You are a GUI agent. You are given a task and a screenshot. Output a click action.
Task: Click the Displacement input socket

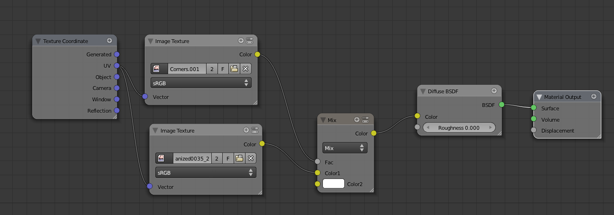533,130
